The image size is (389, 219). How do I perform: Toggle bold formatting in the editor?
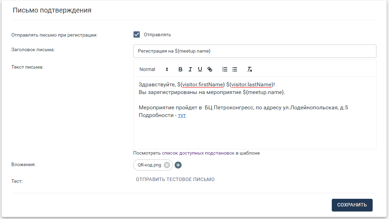[181, 69]
